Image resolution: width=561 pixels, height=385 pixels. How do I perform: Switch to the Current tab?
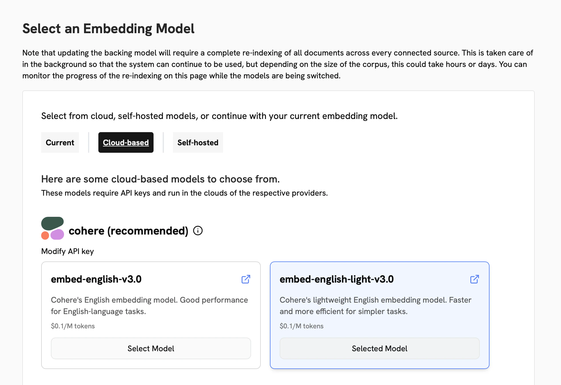[60, 142]
